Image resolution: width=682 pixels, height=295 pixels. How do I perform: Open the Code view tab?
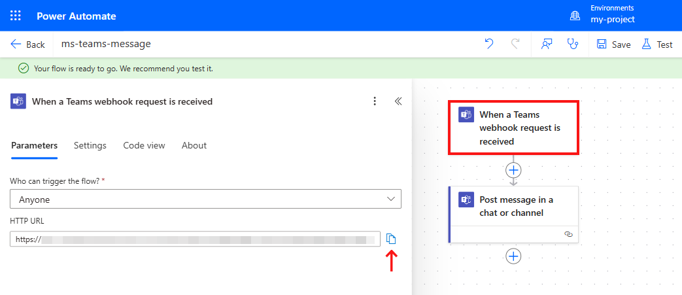point(144,146)
